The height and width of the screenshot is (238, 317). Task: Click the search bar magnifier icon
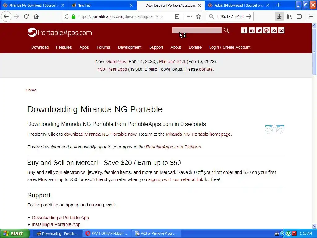pyautogui.click(x=211, y=16)
